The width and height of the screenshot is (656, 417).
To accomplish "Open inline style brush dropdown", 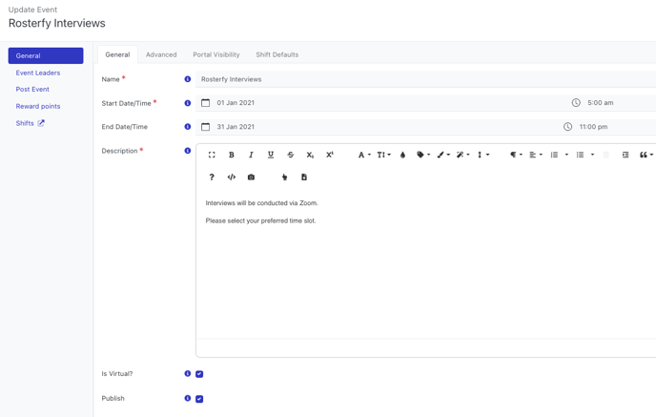I will coord(443,155).
